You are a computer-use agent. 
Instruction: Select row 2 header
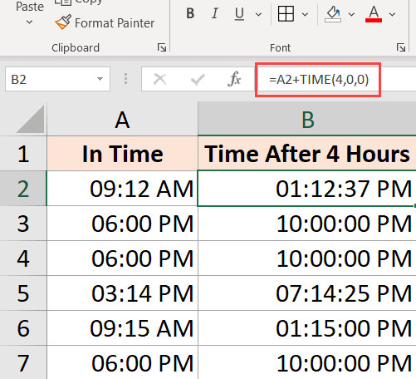click(x=23, y=189)
